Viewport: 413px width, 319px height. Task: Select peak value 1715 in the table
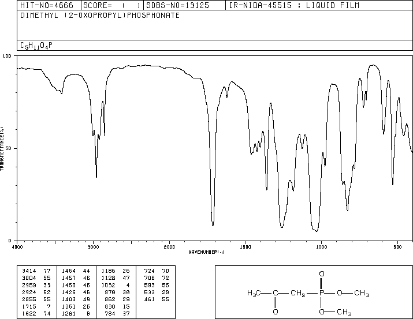coord(29,306)
